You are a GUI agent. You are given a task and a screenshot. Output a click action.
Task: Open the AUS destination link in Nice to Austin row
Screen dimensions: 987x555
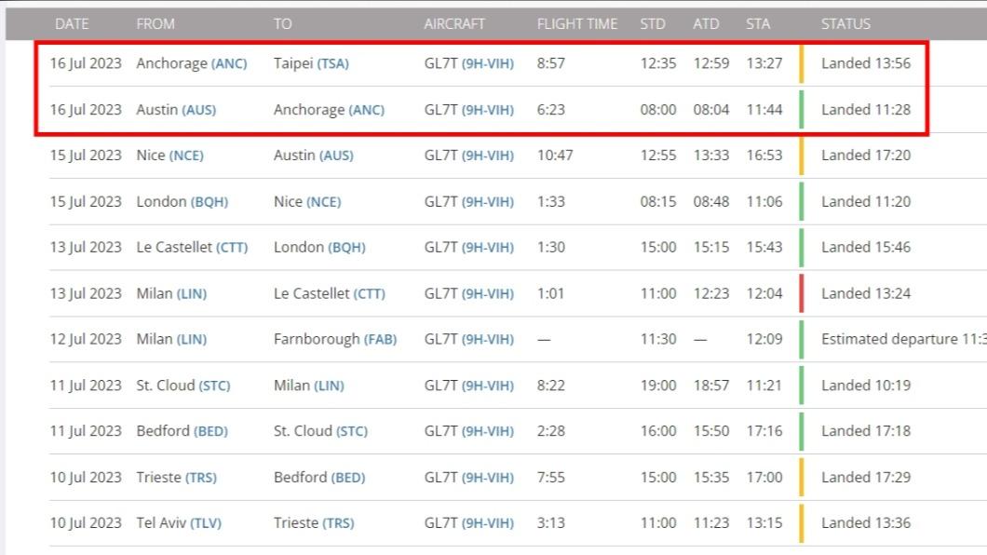pos(336,156)
